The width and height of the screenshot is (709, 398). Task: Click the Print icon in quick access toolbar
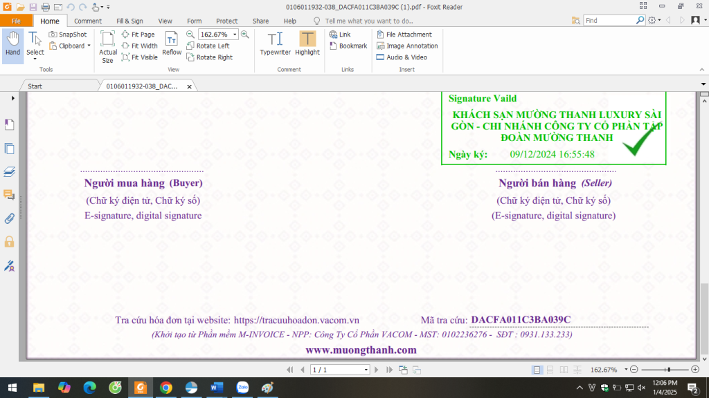(x=45, y=7)
